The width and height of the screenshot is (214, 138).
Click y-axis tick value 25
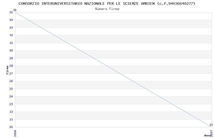pyautogui.click(x=11, y=89)
